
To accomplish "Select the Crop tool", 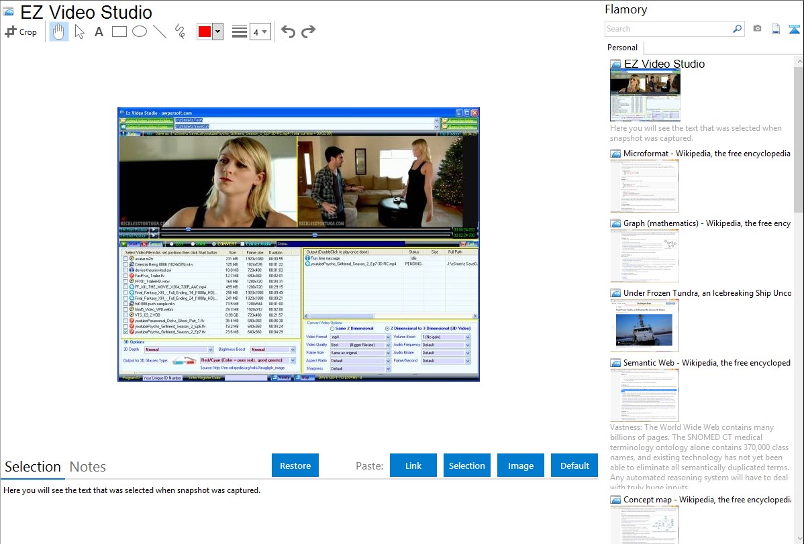I will [21, 32].
